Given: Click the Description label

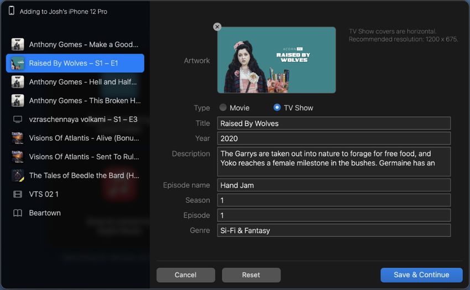Looking at the screenshot, I should pyautogui.click(x=191, y=153).
